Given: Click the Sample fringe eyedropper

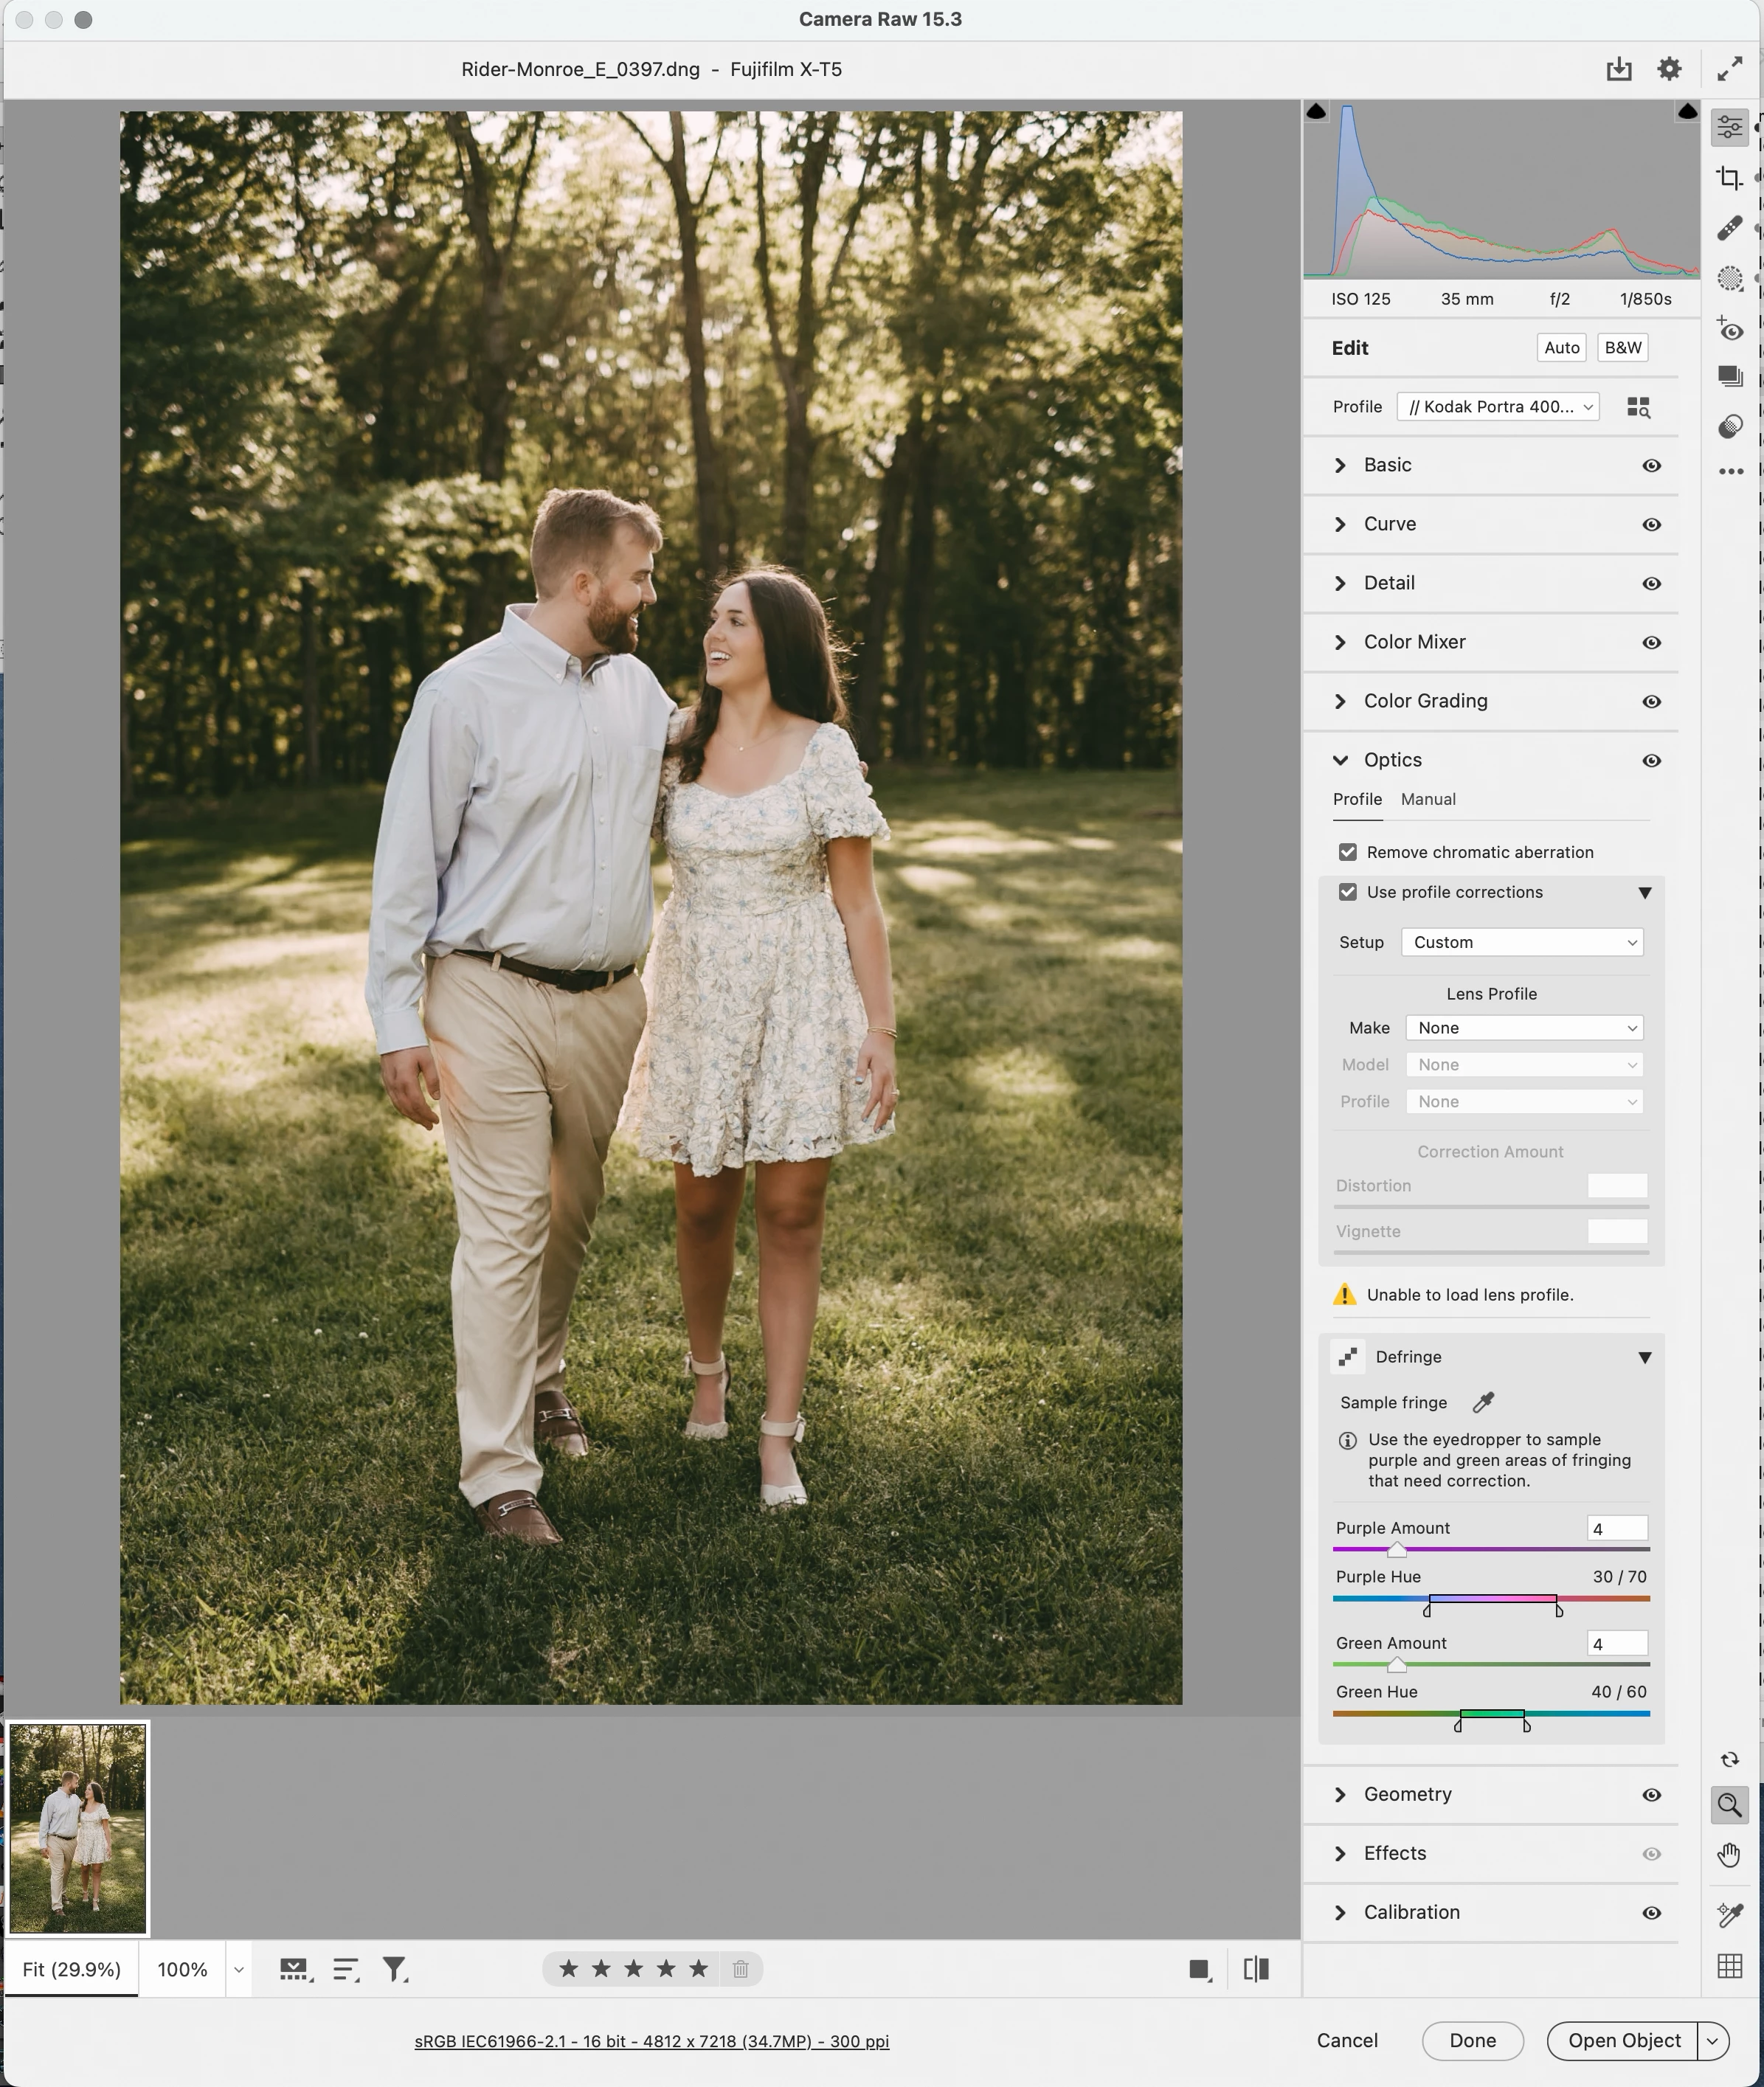Looking at the screenshot, I should tap(1483, 1402).
